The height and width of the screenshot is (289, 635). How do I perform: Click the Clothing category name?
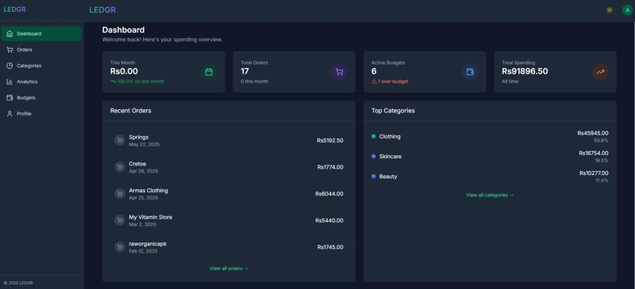click(x=390, y=137)
